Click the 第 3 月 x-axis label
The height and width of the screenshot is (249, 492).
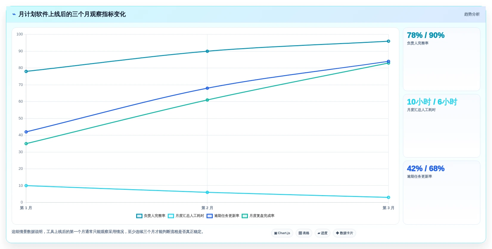coord(388,208)
